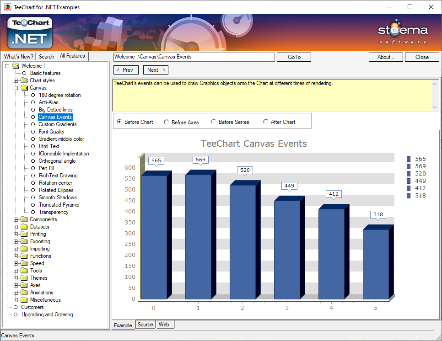
Task: Click the Speed folder icon
Action: (x=24, y=264)
